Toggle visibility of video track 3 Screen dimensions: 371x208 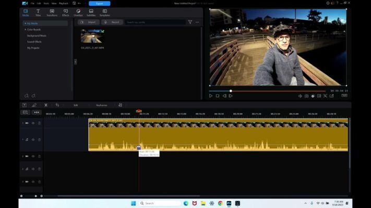pos(33,182)
